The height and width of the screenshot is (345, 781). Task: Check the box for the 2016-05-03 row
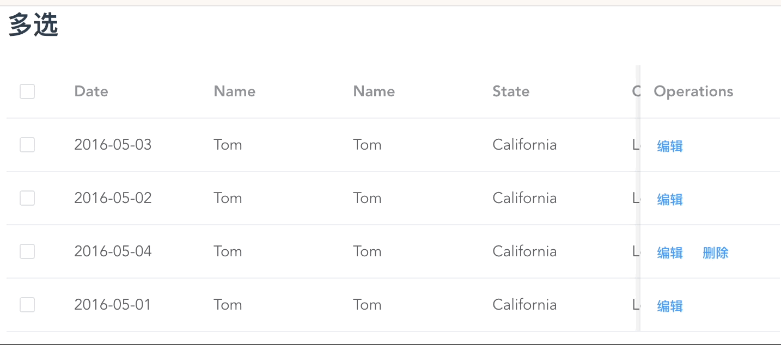27,145
